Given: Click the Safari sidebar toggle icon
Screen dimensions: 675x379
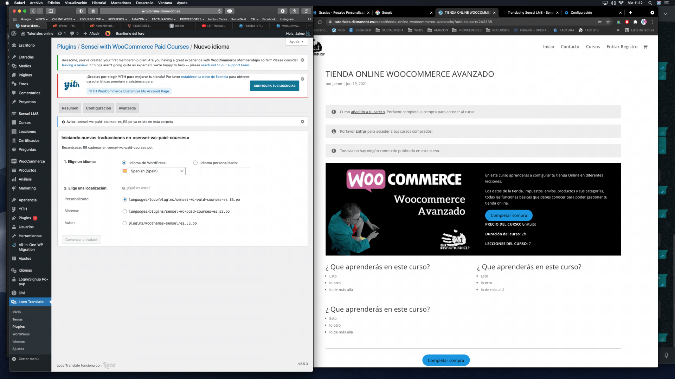Looking at the screenshot, I should click(x=51, y=11).
